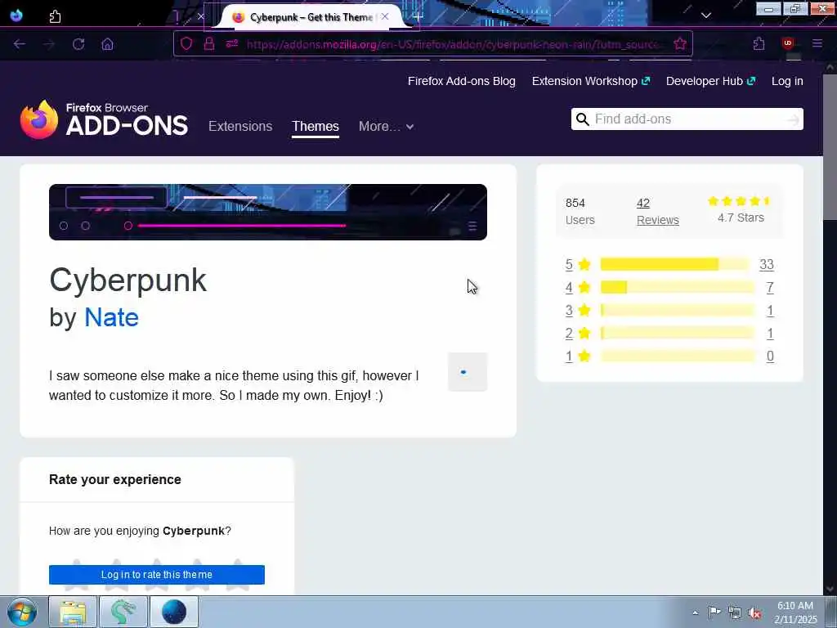Click the URL address field
This screenshot has width=837, height=628.
click(x=454, y=44)
